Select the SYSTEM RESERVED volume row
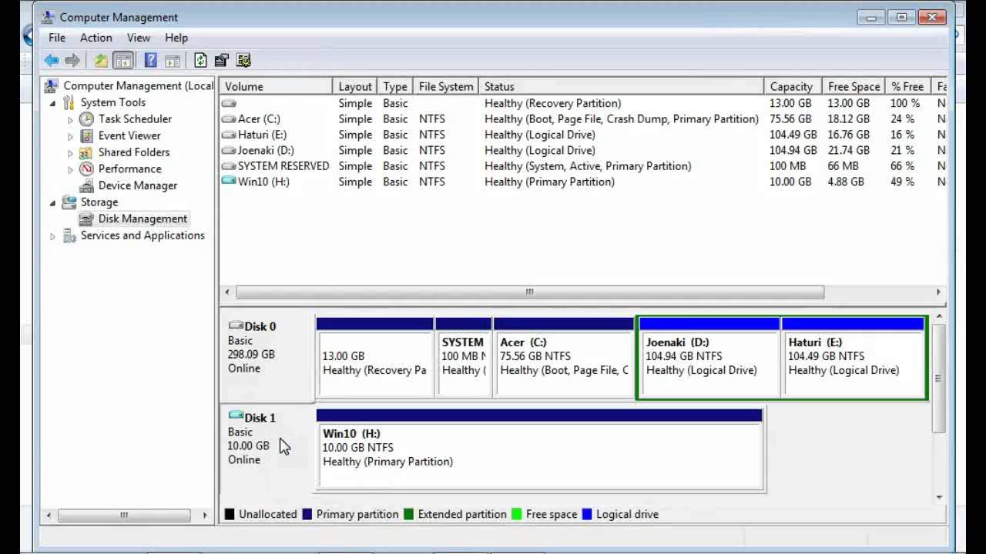This screenshot has height=554, width=986. 583,166
